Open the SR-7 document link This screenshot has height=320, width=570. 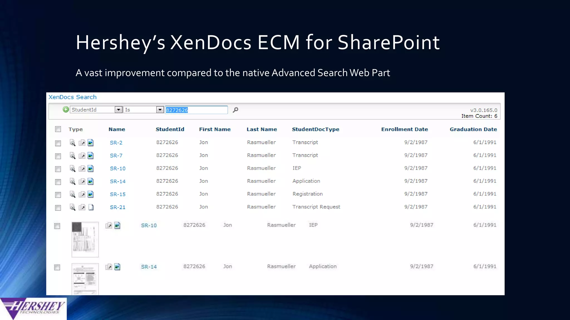(116, 156)
